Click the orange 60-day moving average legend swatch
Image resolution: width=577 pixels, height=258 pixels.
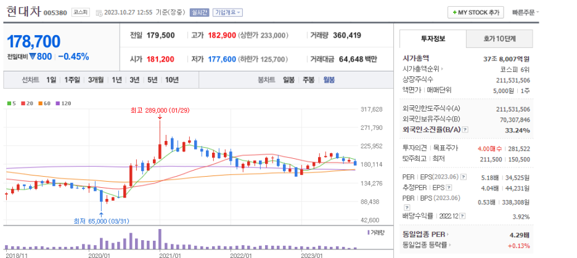pyautogui.click(x=39, y=103)
